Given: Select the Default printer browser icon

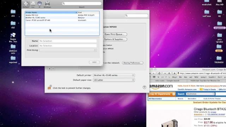Looking at the screenshot, I should point(26,4).
